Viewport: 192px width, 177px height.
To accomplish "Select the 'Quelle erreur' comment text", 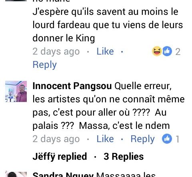I will [x=108, y=106].
